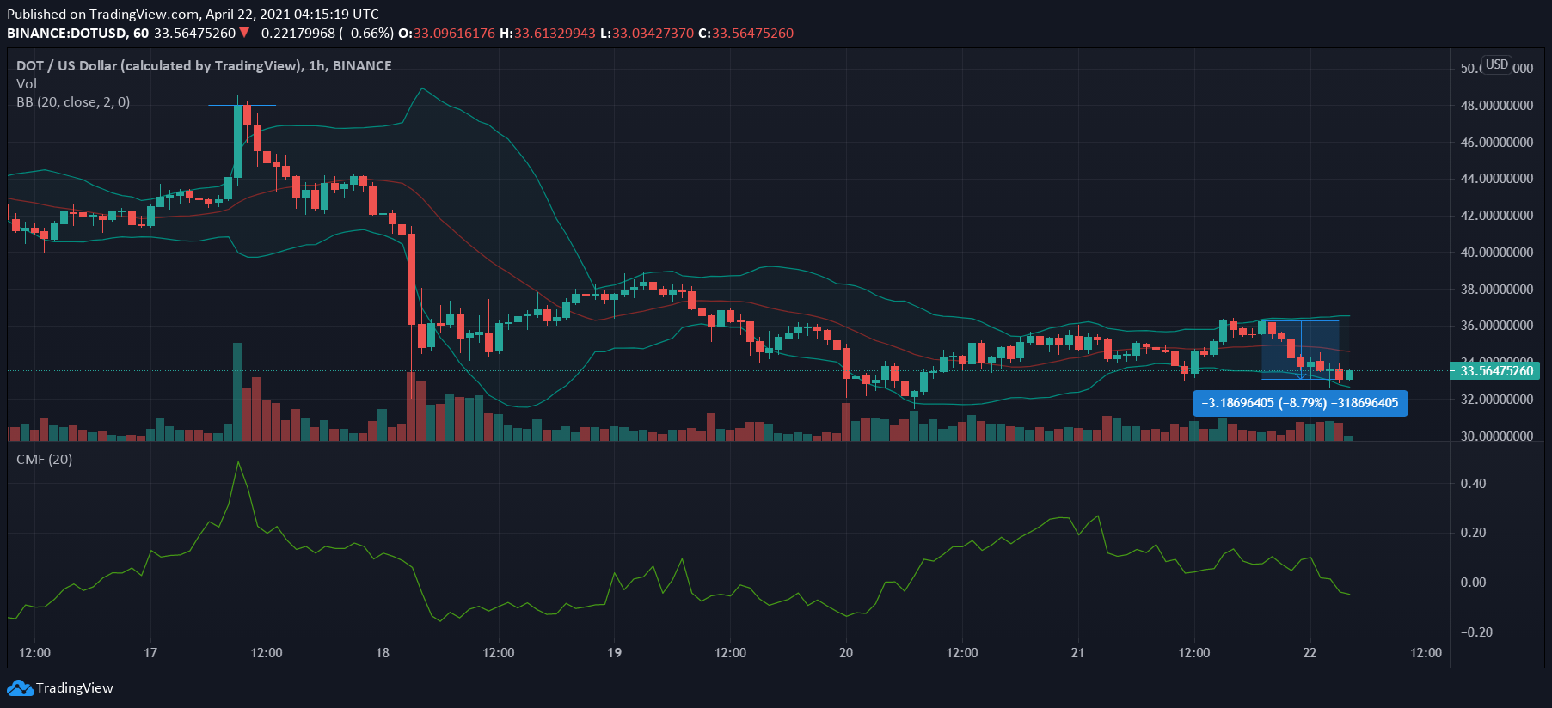
Task: Click the current price label 33.56475260
Action: (1496, 371)
